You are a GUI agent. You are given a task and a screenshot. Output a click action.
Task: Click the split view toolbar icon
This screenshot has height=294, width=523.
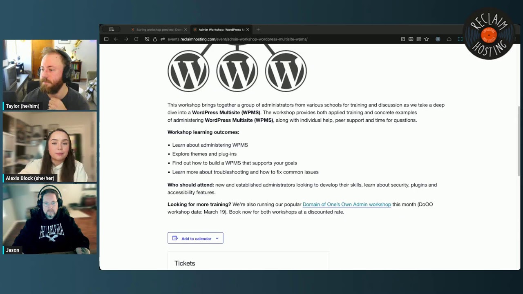[x=411, y=39]
